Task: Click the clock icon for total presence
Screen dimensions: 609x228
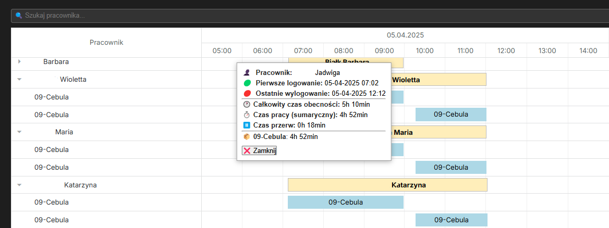Action: click(247, 104)
